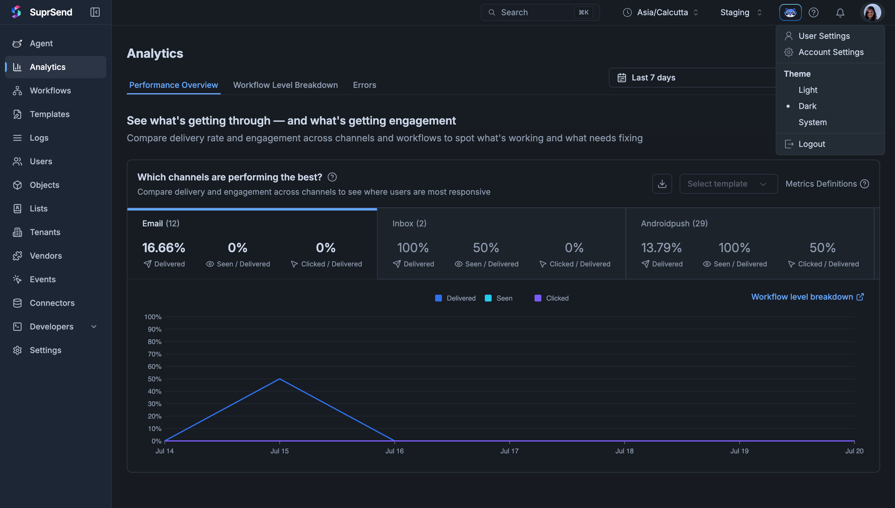Click the Jul 15 chart data point
This screenshot has width=895, height=508.
[x=280, y=379]
